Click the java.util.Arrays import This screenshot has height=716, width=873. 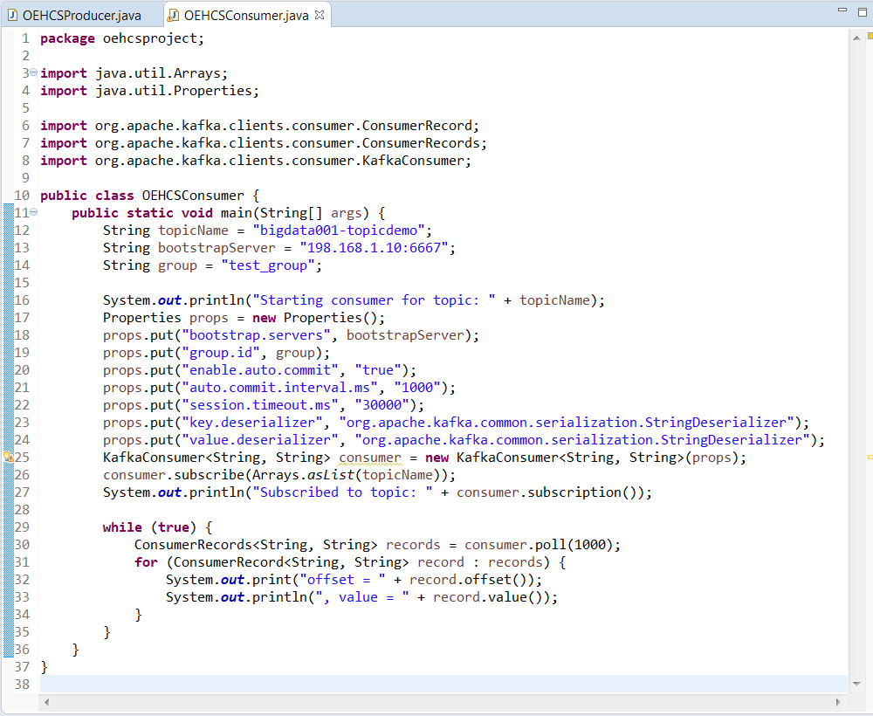[158, 73]
